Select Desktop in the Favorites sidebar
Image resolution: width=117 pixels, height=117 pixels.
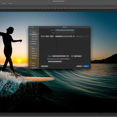(34, 34)
